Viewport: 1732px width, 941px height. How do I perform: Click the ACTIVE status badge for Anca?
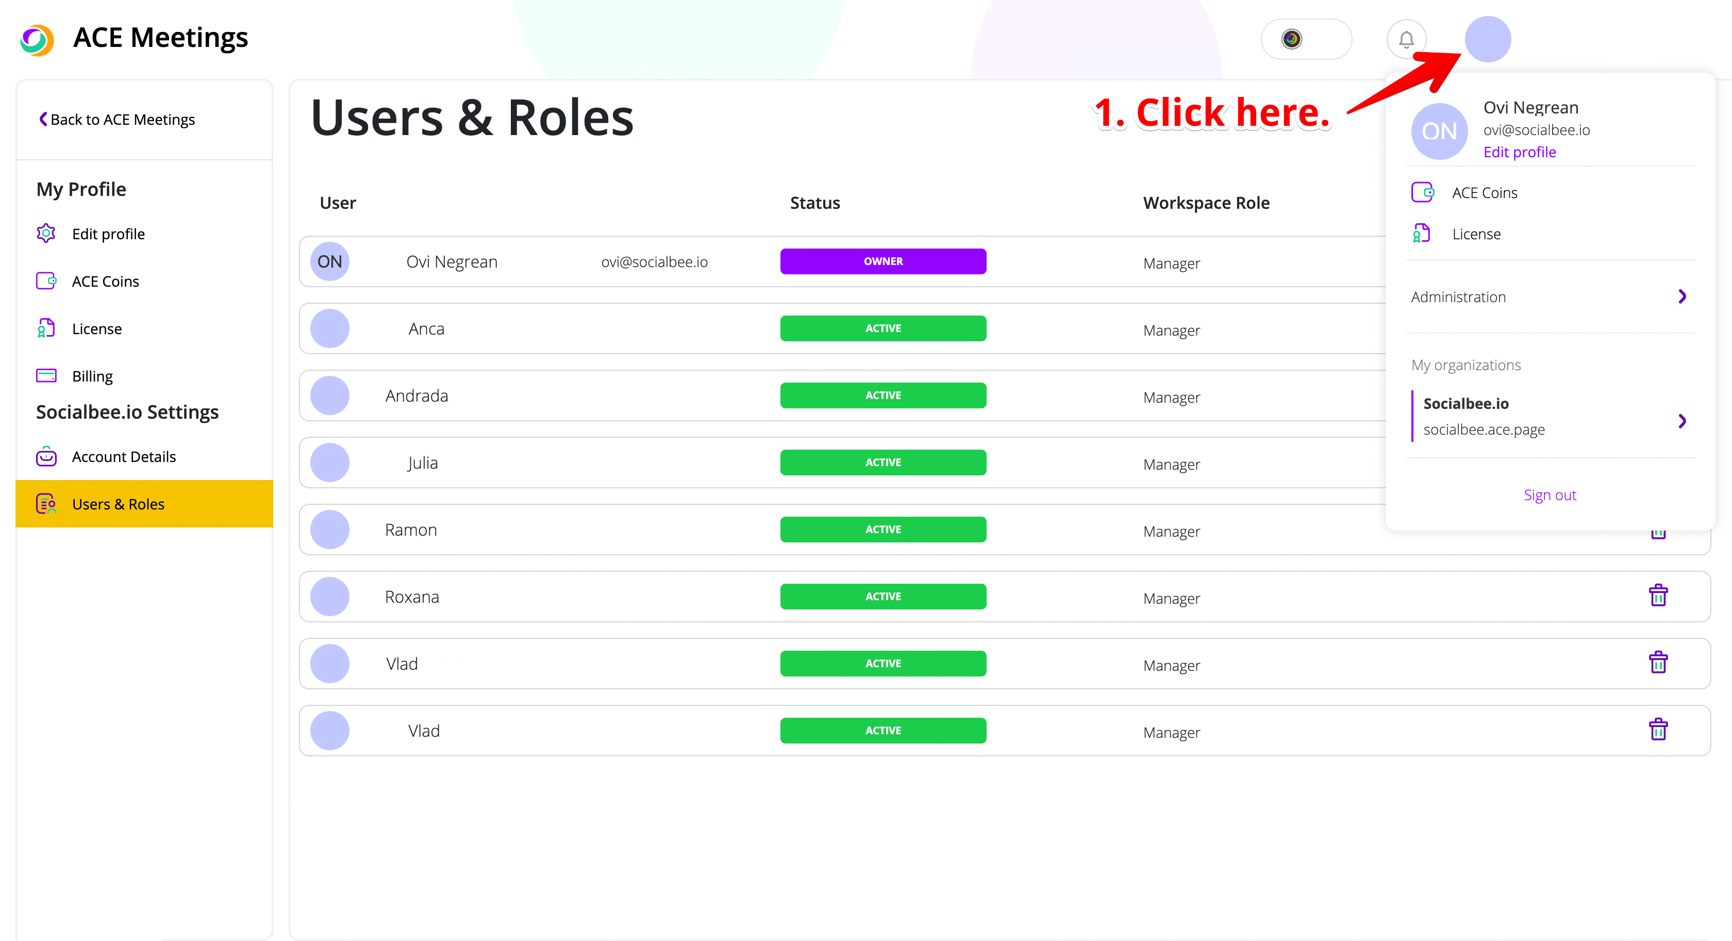tap(883, 328)
